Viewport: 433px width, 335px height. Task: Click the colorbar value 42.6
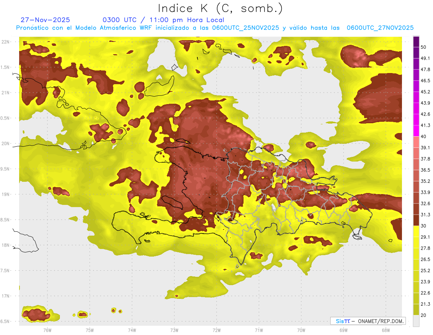click(x=425, y=114)
